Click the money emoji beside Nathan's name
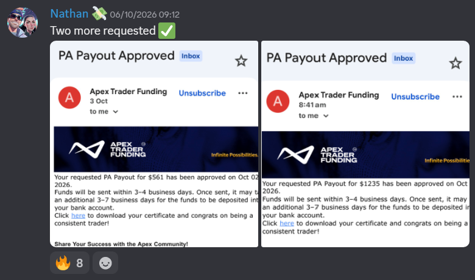Screen dimensions: 475x280 coord(100,13)
